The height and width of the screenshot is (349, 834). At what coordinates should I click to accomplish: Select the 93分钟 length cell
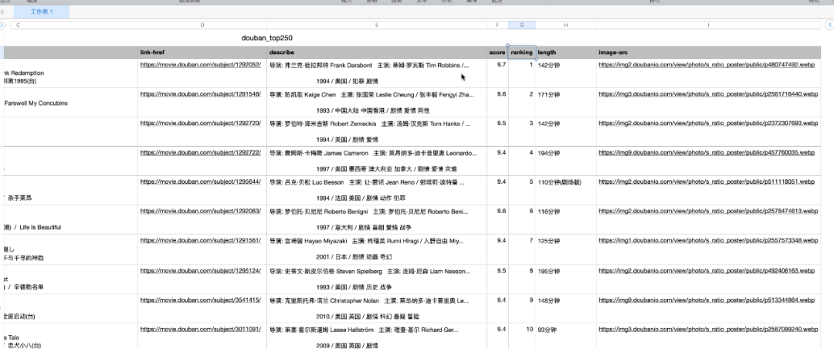coord(566,336)
